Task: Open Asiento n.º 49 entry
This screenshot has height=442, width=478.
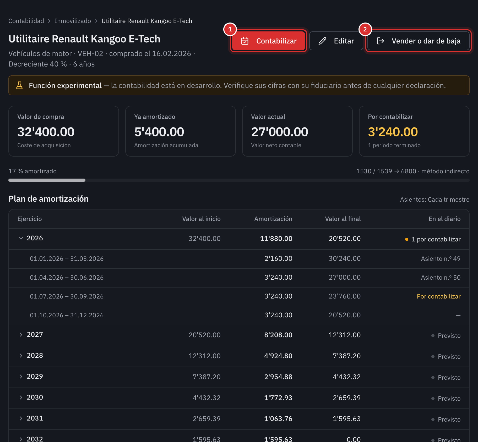Action: [x=441, y=259]
